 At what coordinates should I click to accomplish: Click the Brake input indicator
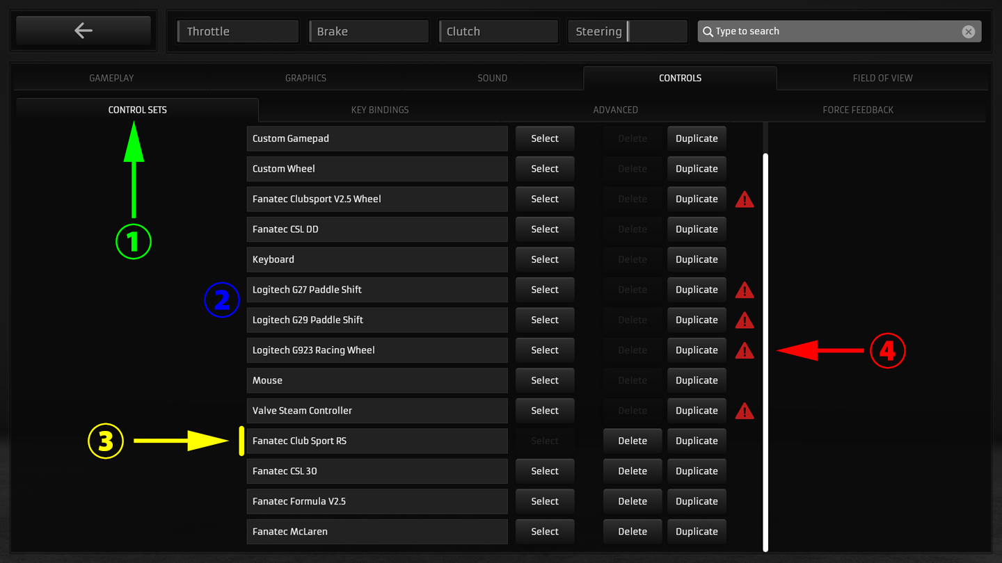pos(368,31)
